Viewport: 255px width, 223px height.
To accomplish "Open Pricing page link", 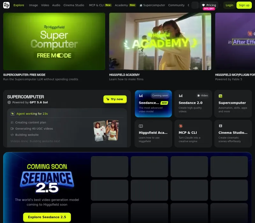I will tap(209, 5).
